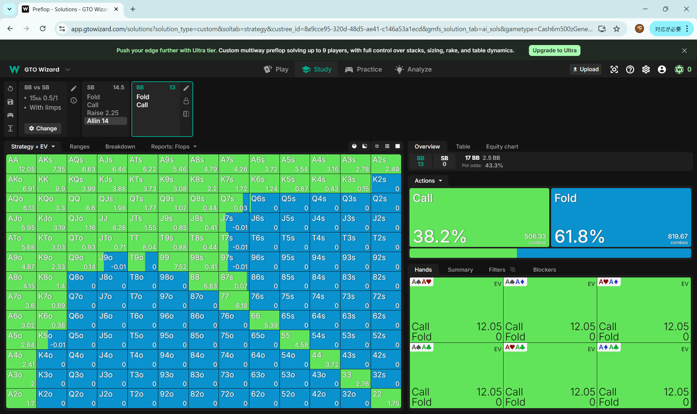Image resolution: width=697 pixels, height=414 pixels.
Task: Click the game controller practice icon
Action: pos(10,115)
